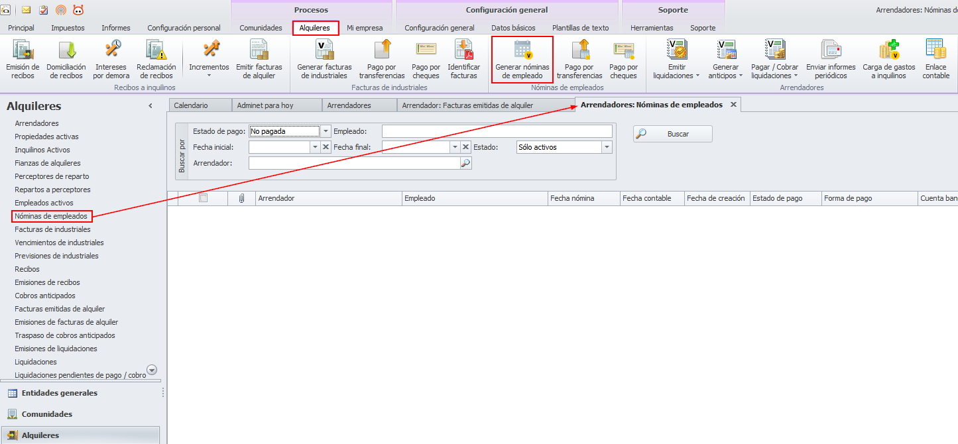Click Pago por cheques under Facturas de industriales

(x=426, y=59)
